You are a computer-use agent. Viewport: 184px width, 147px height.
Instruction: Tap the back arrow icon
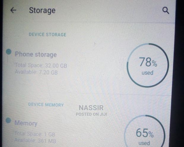coord(13,10)
